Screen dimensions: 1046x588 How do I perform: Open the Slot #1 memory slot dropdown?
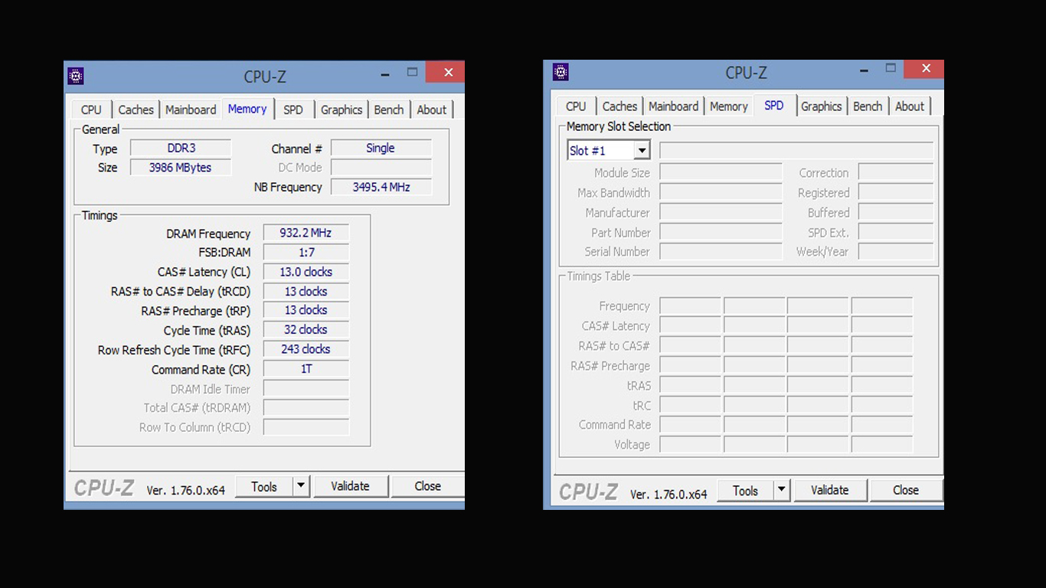click(x=609, y=151)
